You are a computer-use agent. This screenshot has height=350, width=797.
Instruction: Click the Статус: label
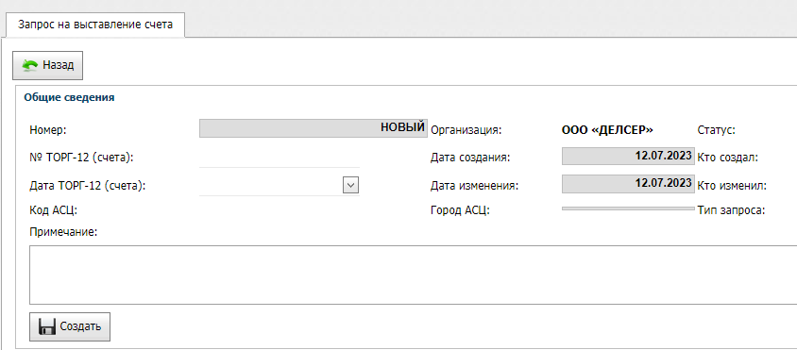pyautogui.click(x=717, y=130)
